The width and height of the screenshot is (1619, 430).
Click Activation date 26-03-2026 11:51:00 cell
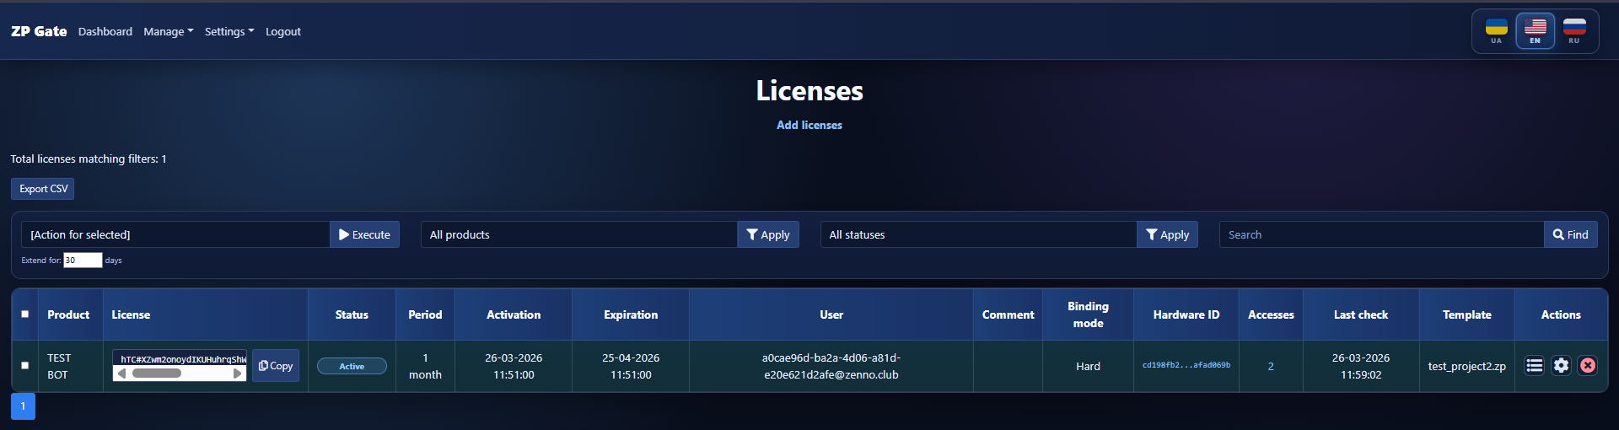click(x=514, y=366)
